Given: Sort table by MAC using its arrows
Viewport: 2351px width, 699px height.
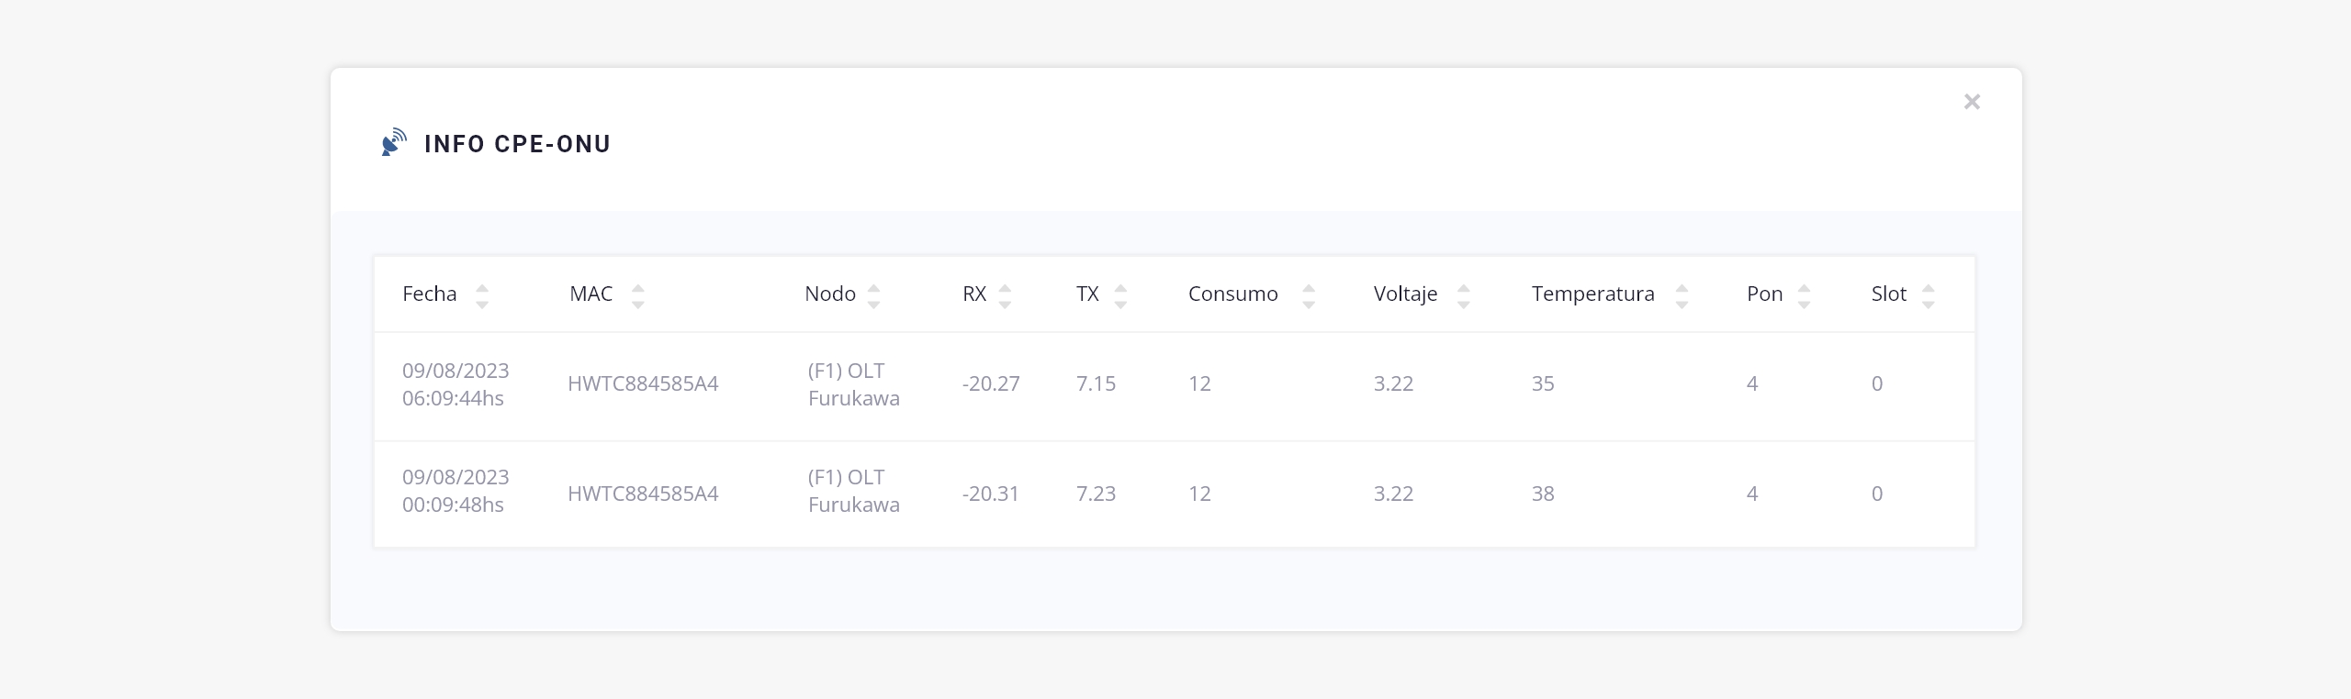Looking at the screenshot, I should (x=637, y=295).
